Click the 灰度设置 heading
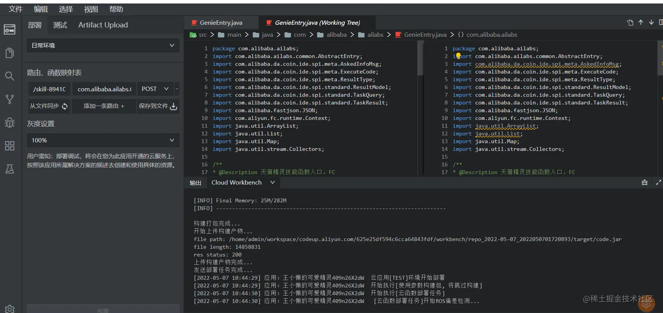Image resolution: width=663 pixels, height=313 pixels. 41,124
